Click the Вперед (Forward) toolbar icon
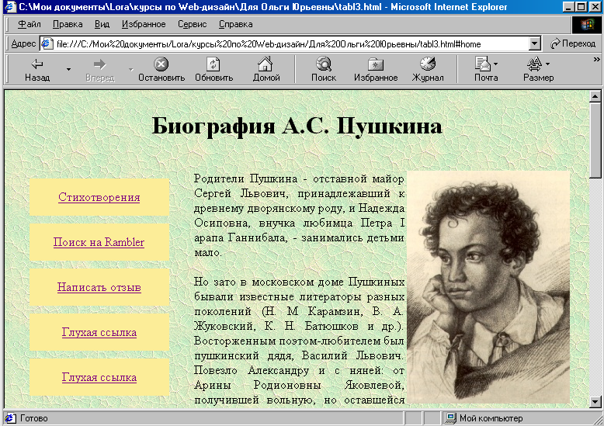The height and width of the screenshot is (426, 604). tap(100, 64)
